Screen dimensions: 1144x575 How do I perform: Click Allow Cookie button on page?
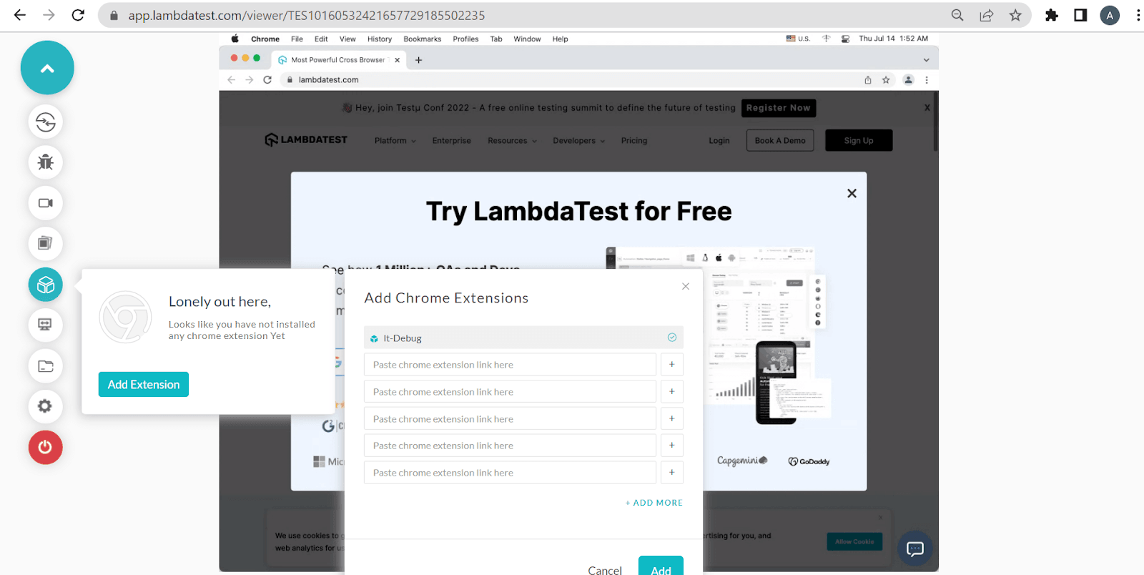(x=854, y=541)
